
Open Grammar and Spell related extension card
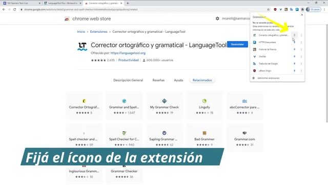tap(124, 106)
